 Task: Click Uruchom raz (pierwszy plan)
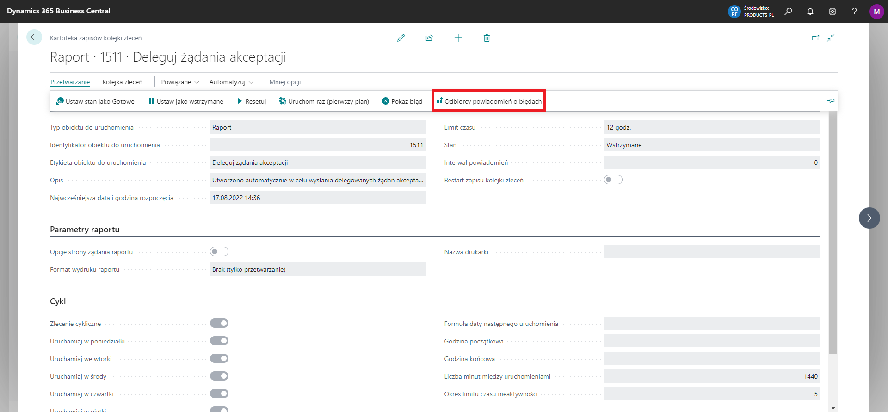(x=324, y=101)
